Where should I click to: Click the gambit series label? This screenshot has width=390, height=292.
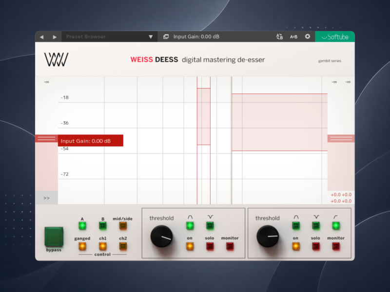(330, 61)
